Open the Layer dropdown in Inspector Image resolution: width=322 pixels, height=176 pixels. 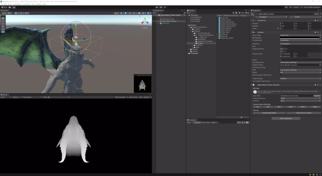(307, 17)
